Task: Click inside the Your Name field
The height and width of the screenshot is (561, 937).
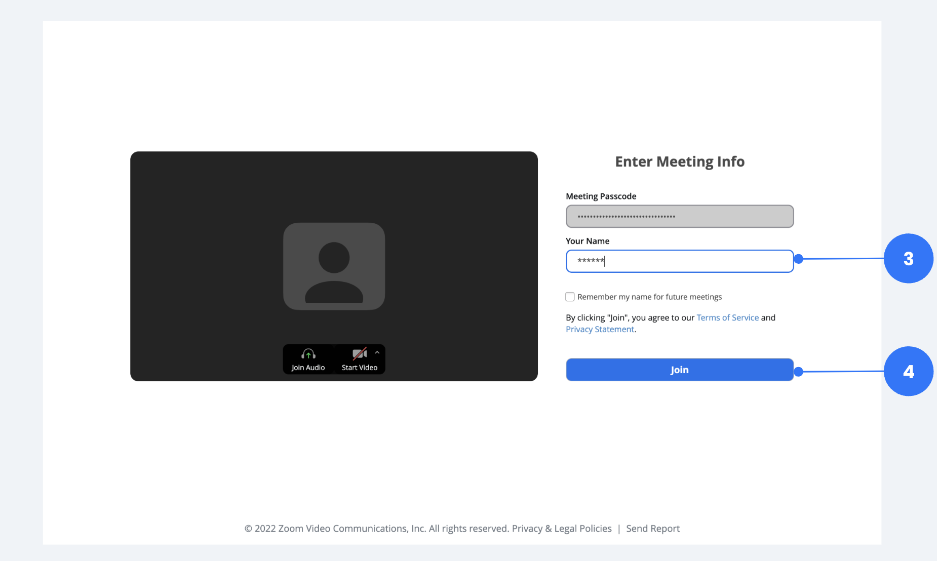Action: point(679,261)
